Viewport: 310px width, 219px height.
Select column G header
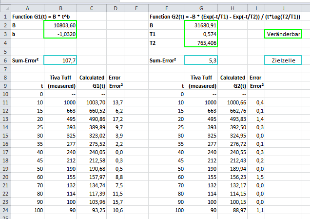(x=201, y=8)
